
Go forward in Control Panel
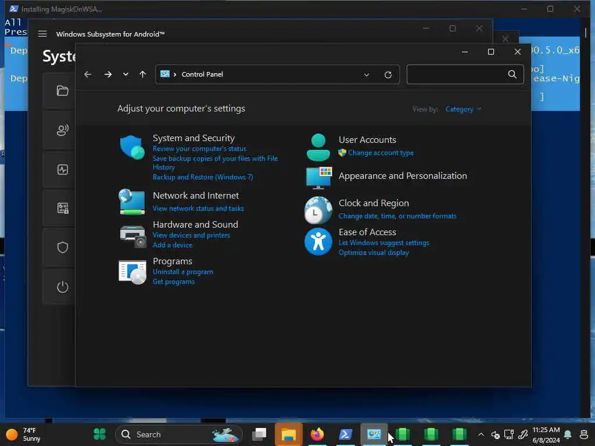[107, 74]
